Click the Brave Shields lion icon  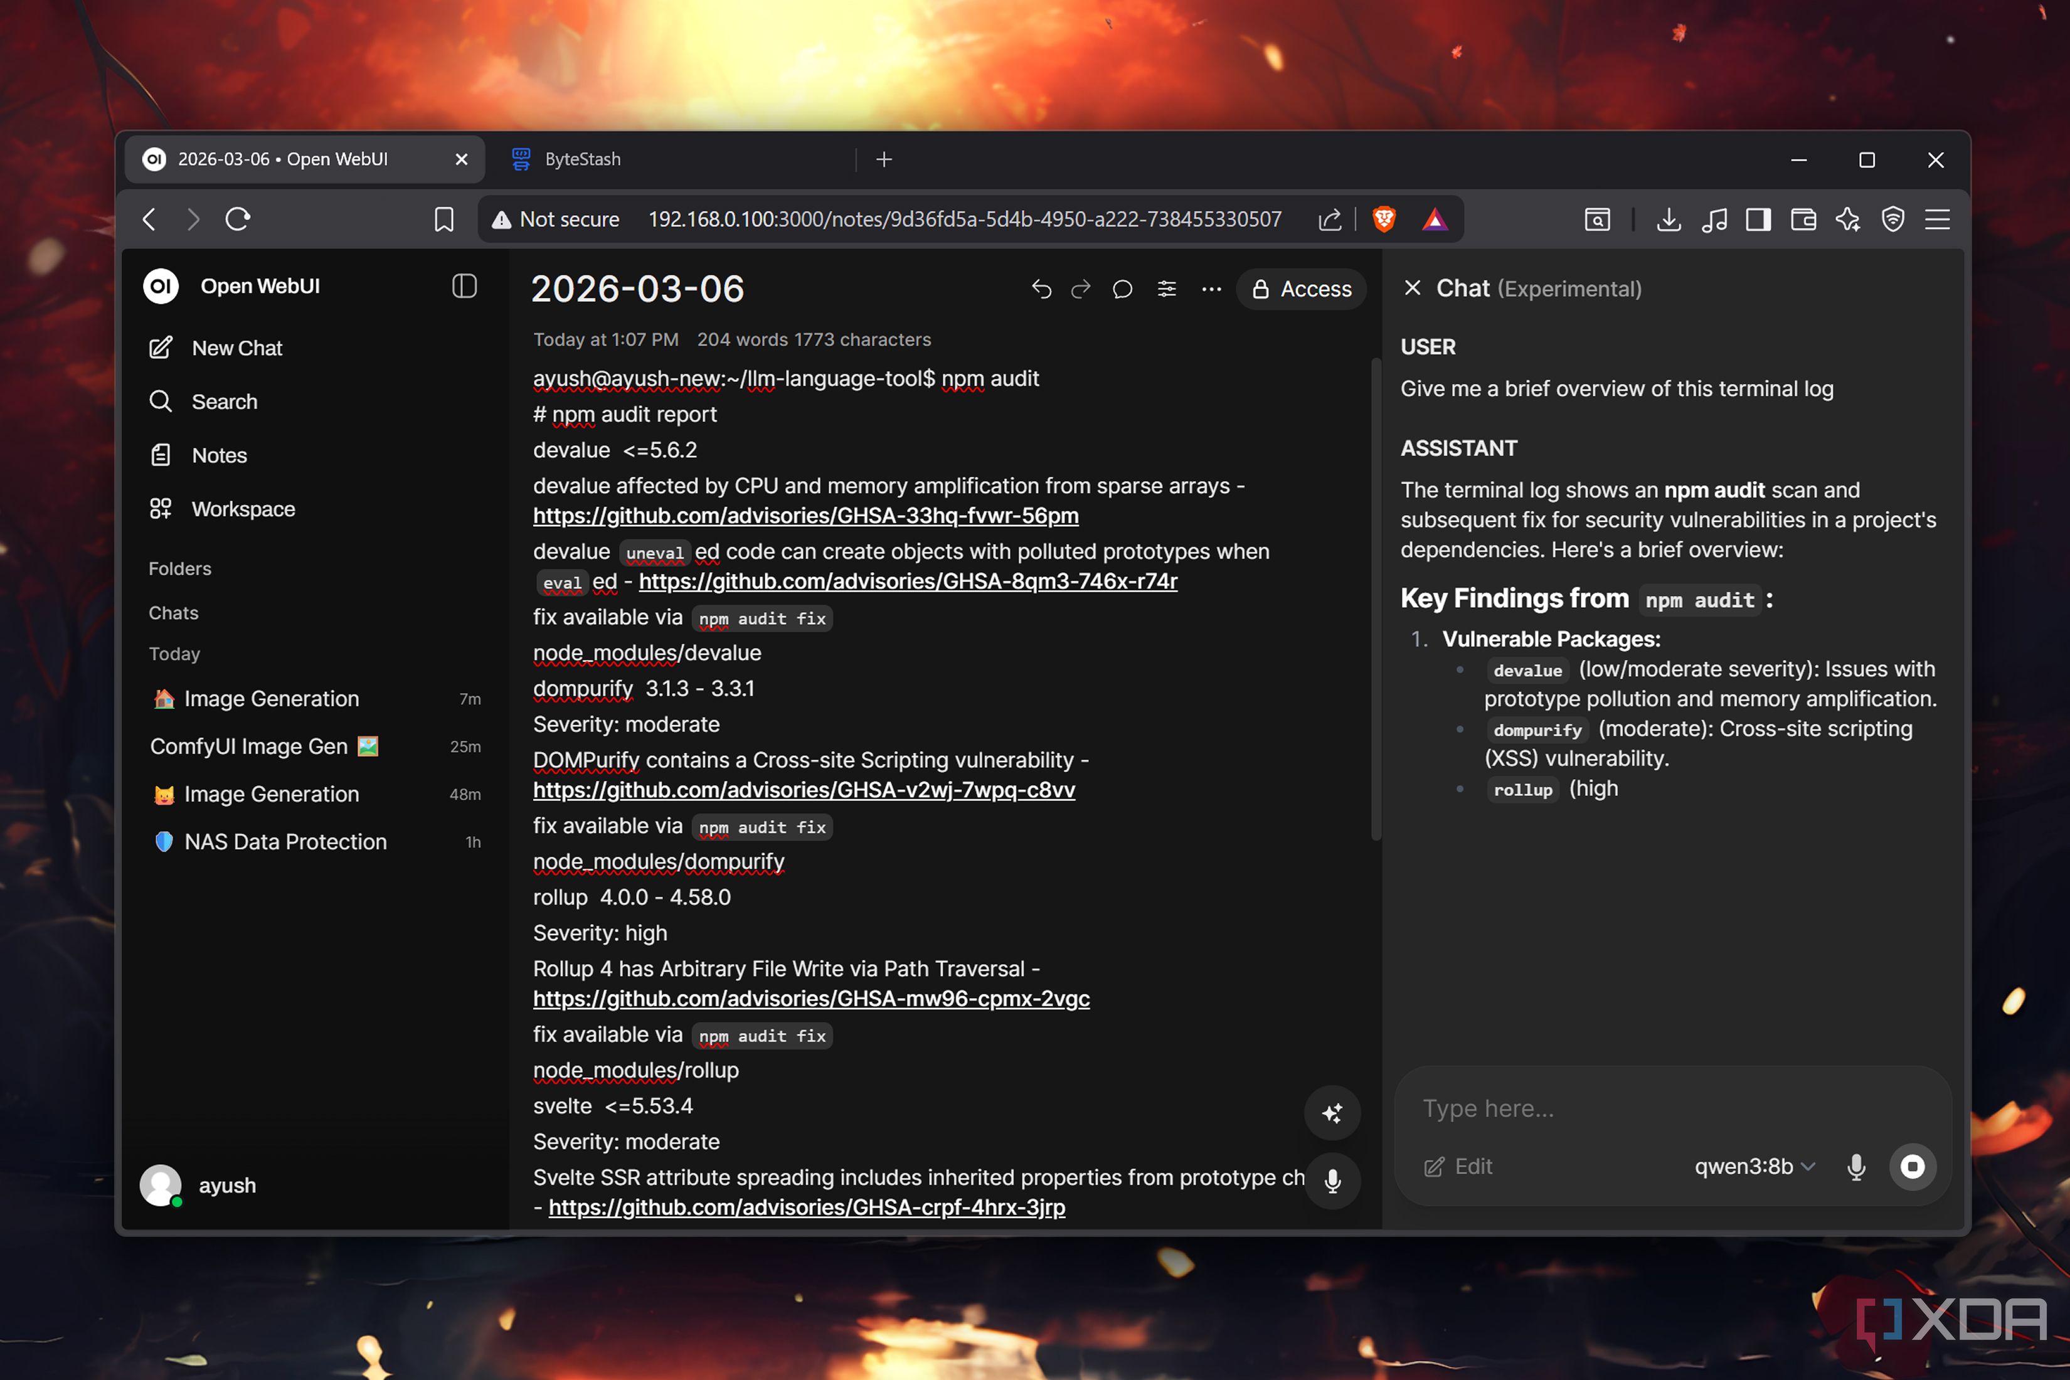1384,219
